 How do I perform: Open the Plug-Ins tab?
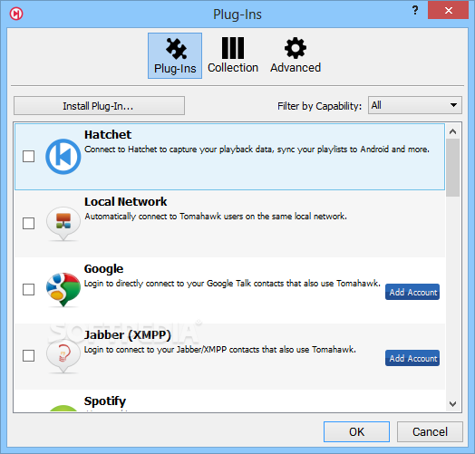(x=175, y=55)
